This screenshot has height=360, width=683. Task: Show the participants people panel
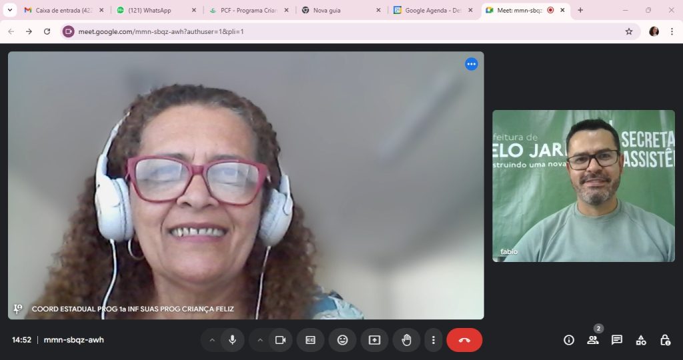pyautogui.click(x=593, y=340)
